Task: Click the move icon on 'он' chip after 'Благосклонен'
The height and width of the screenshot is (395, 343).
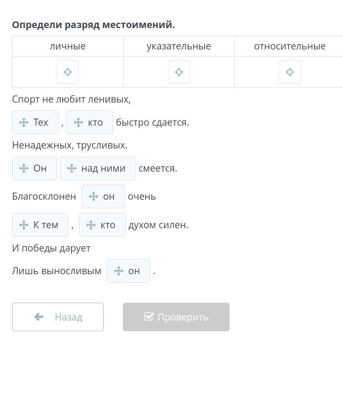Action: (x=93, y=196)
